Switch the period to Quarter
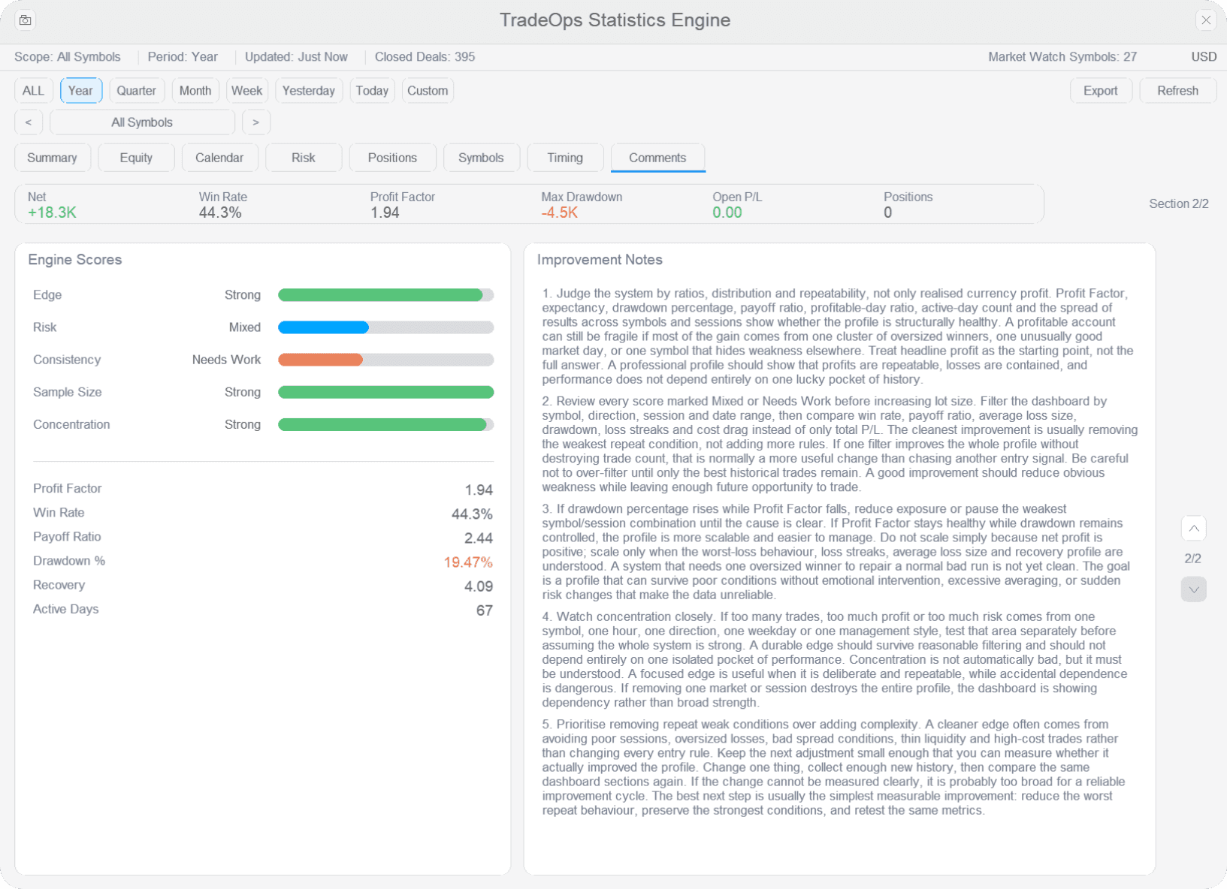Viewport: 1227px width, 889px height. click(137, 91)
